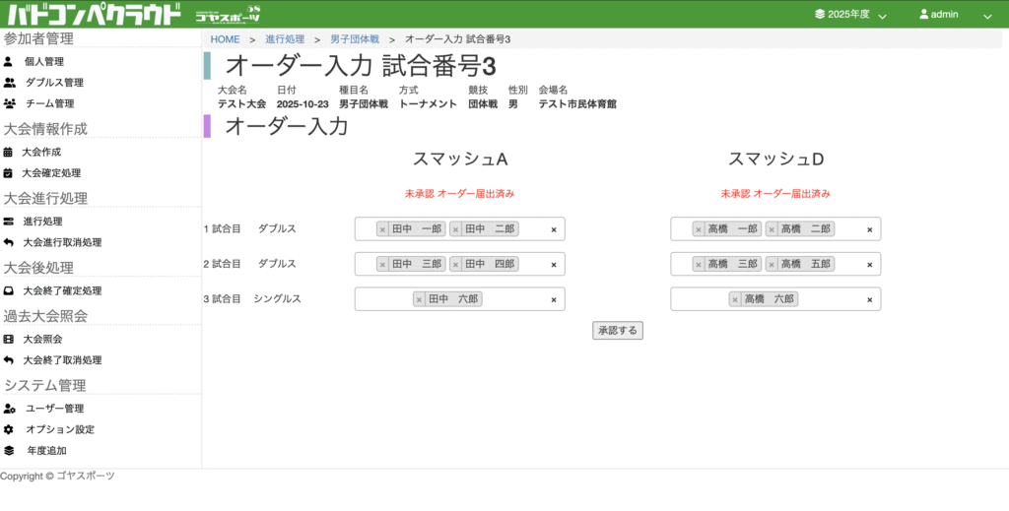
Task: Click the gear icon beside オプション設定
Action: (9, 430)
